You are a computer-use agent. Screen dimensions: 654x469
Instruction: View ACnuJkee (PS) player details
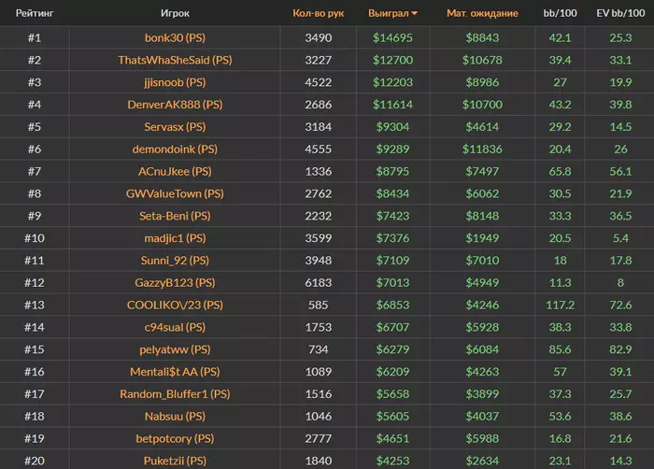pos(175,171)
